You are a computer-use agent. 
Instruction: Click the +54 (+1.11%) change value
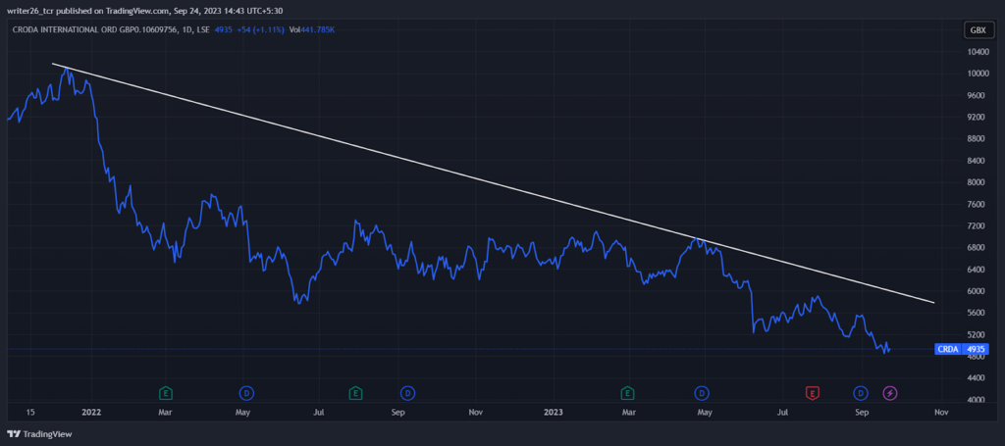(262, 29)
